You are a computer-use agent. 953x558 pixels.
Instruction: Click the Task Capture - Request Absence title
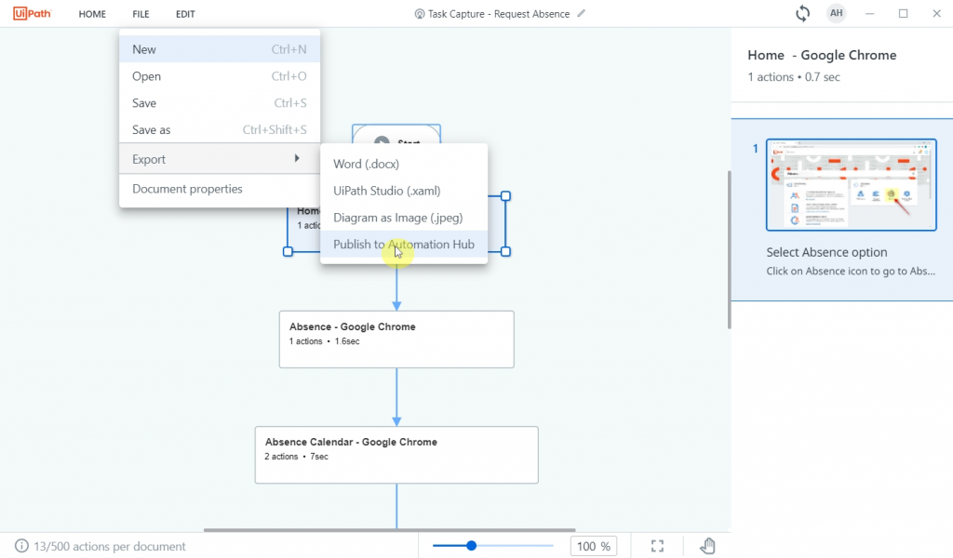pos(499,14)
